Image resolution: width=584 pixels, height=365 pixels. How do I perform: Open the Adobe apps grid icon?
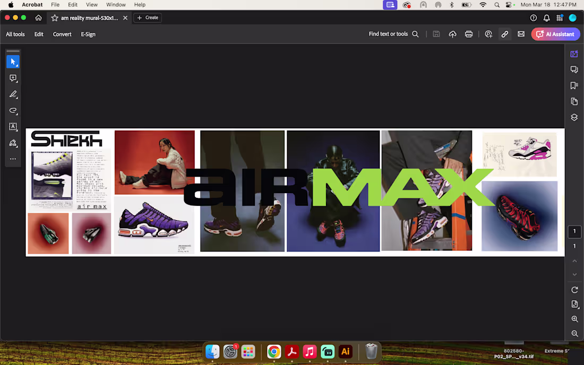pos(560,18)
